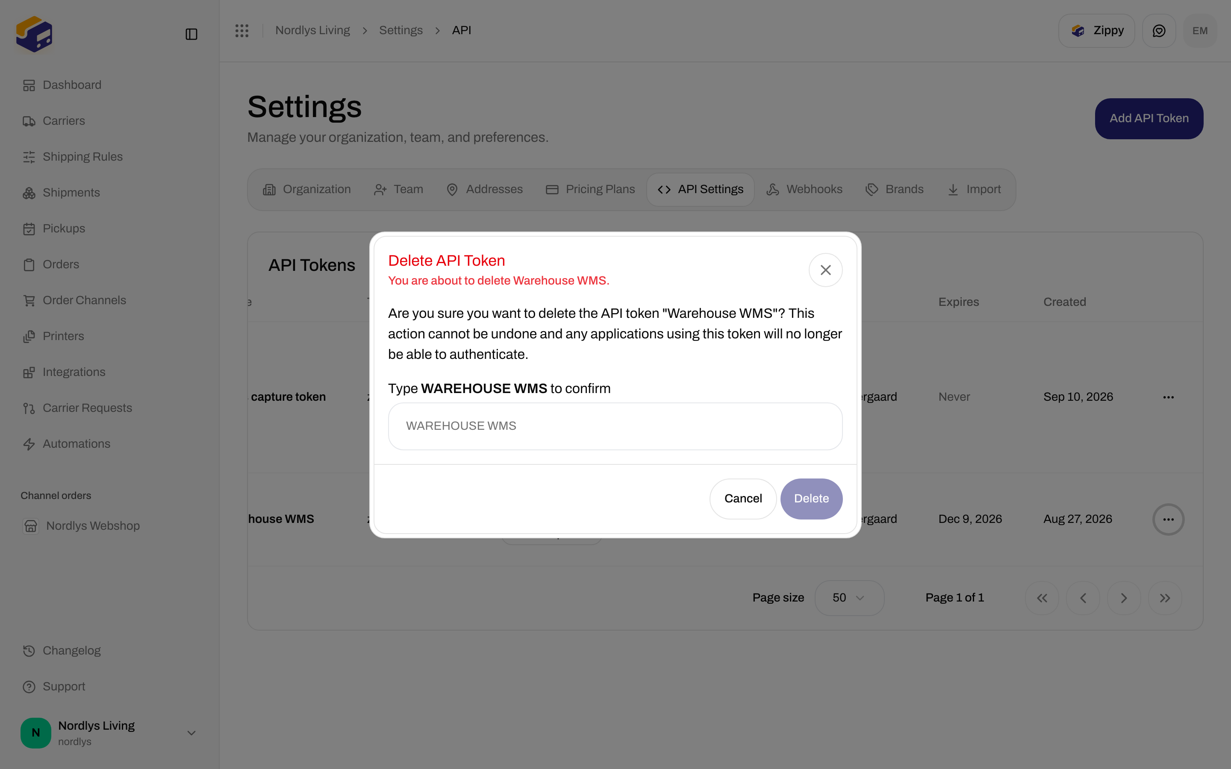This screenshot has width=1231, height=769.
Task: Open the EM user avatar menu
Action: tap(1199, 30)
